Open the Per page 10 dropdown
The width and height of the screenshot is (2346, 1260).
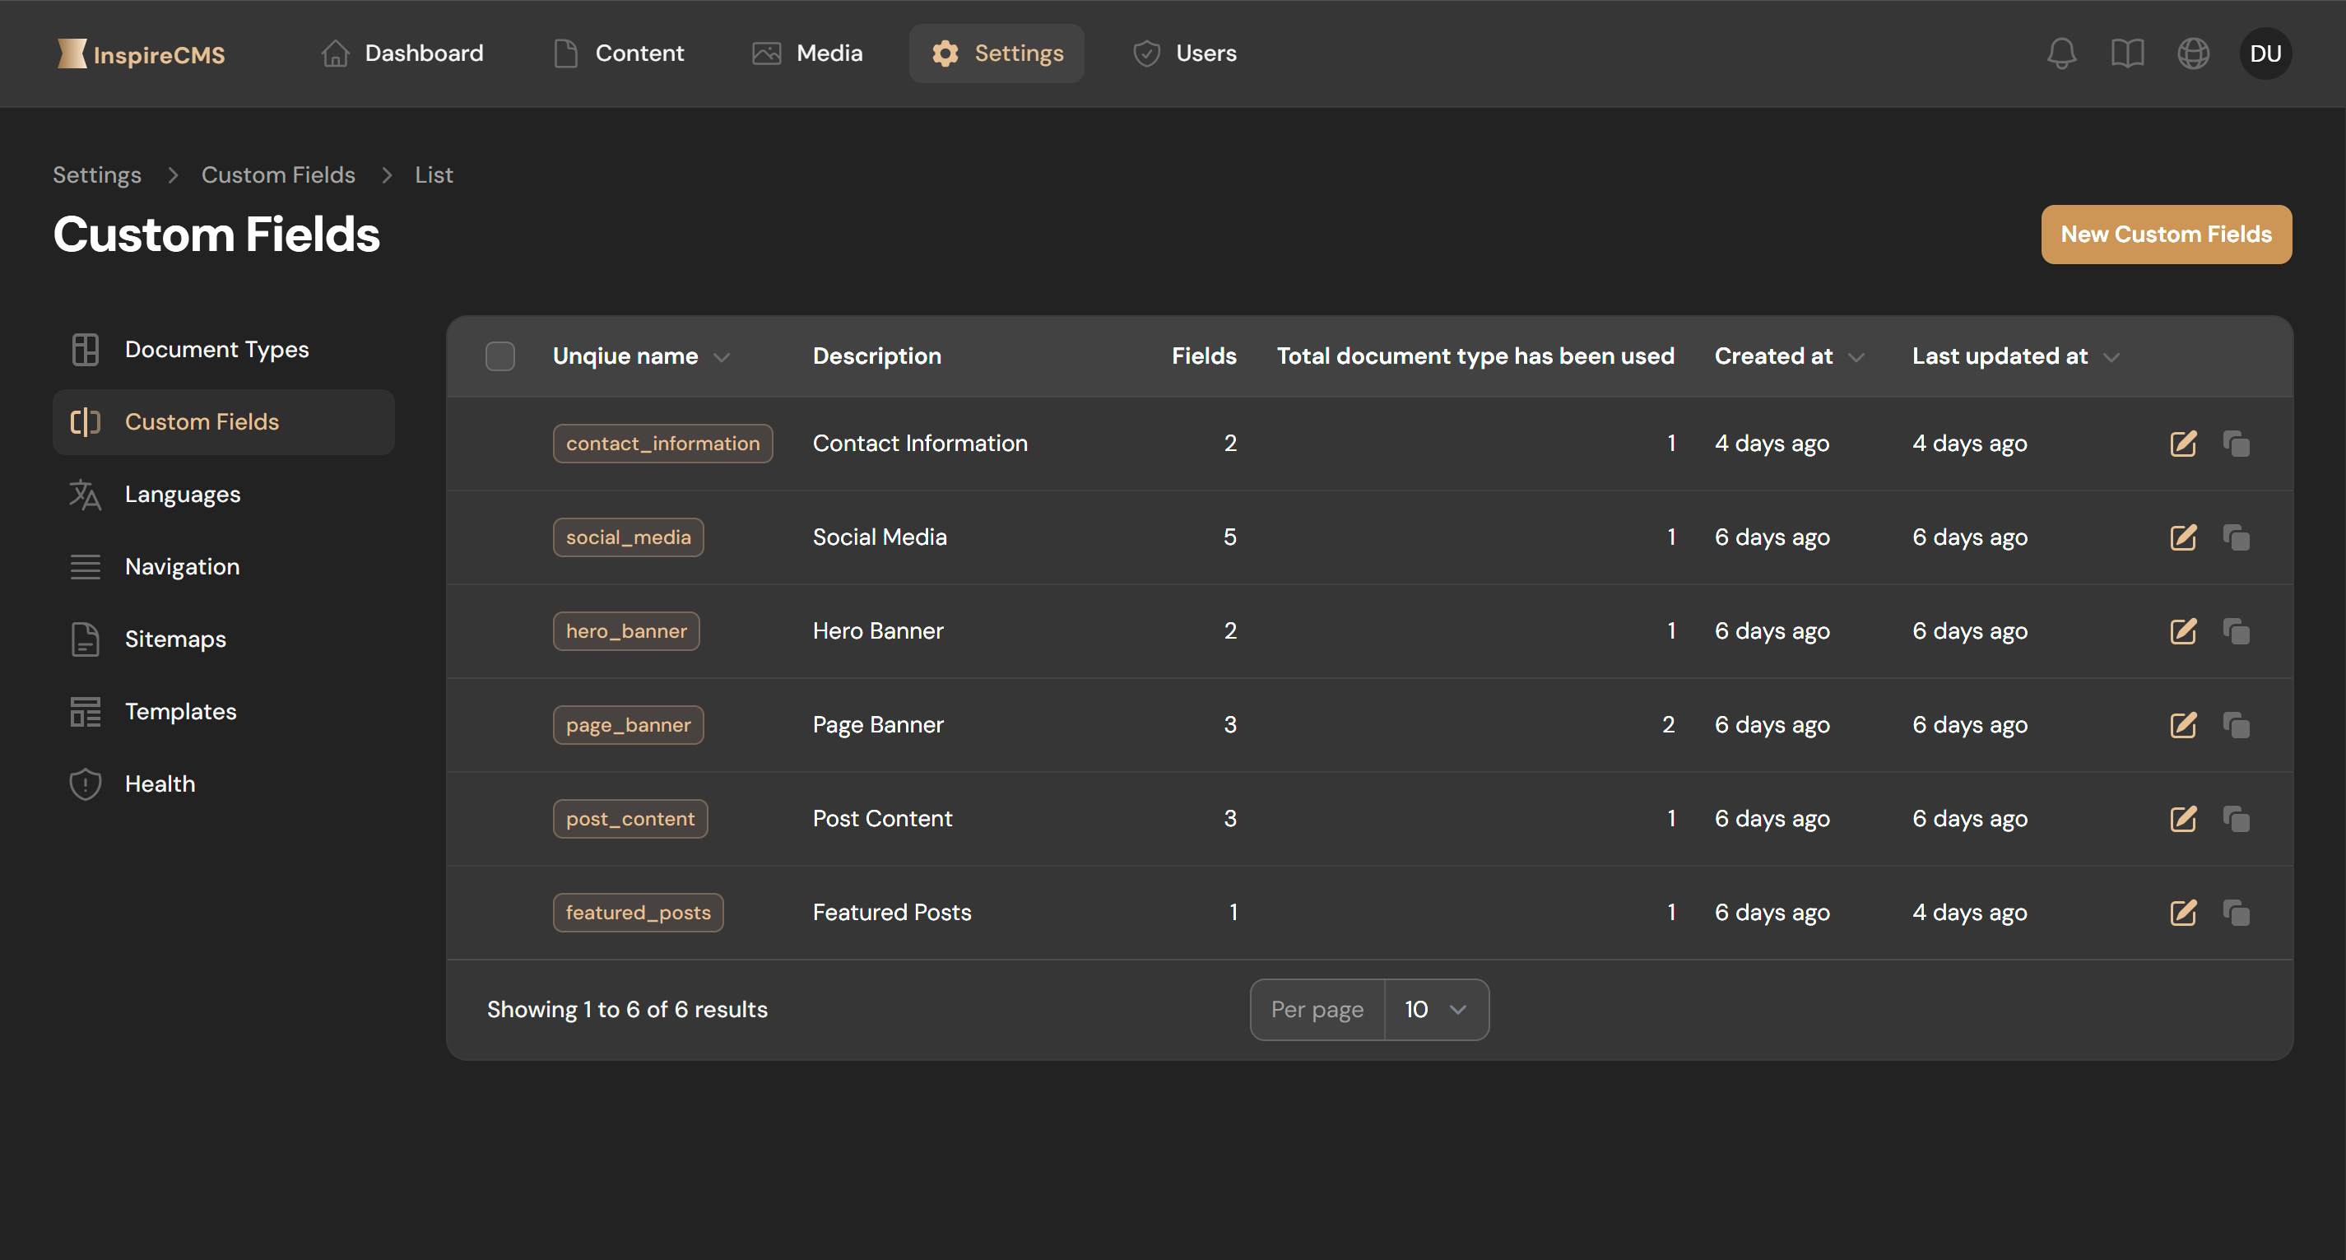click(x=1436, y=1010)
